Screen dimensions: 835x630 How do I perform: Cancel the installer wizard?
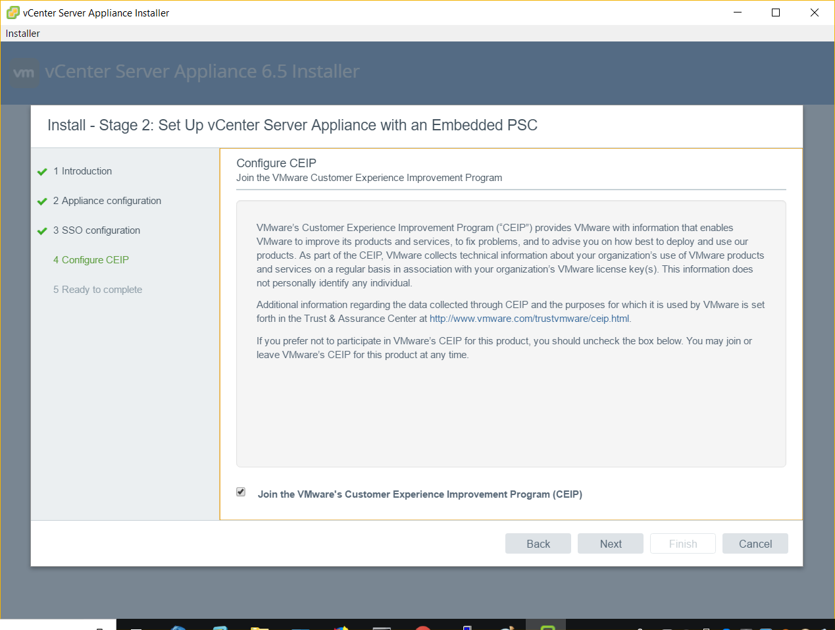tap(755, 544)
